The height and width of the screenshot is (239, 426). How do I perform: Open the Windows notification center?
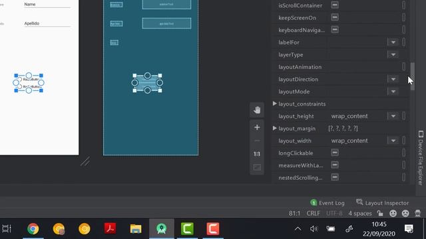[409, 229]
